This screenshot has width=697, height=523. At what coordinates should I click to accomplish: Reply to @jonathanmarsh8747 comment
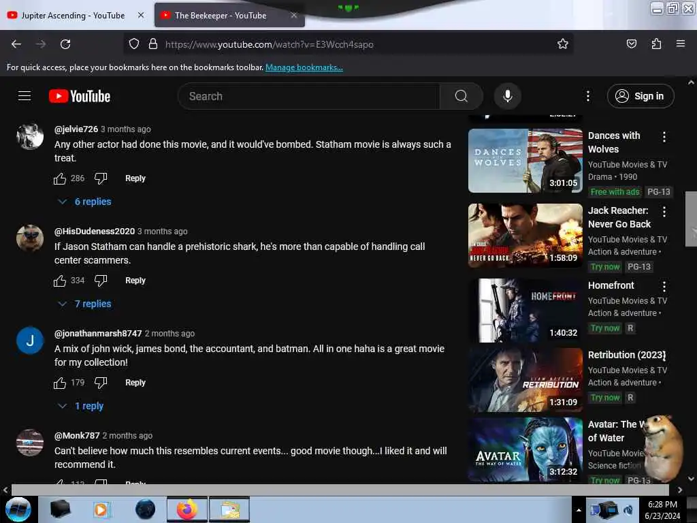(135, 383)
